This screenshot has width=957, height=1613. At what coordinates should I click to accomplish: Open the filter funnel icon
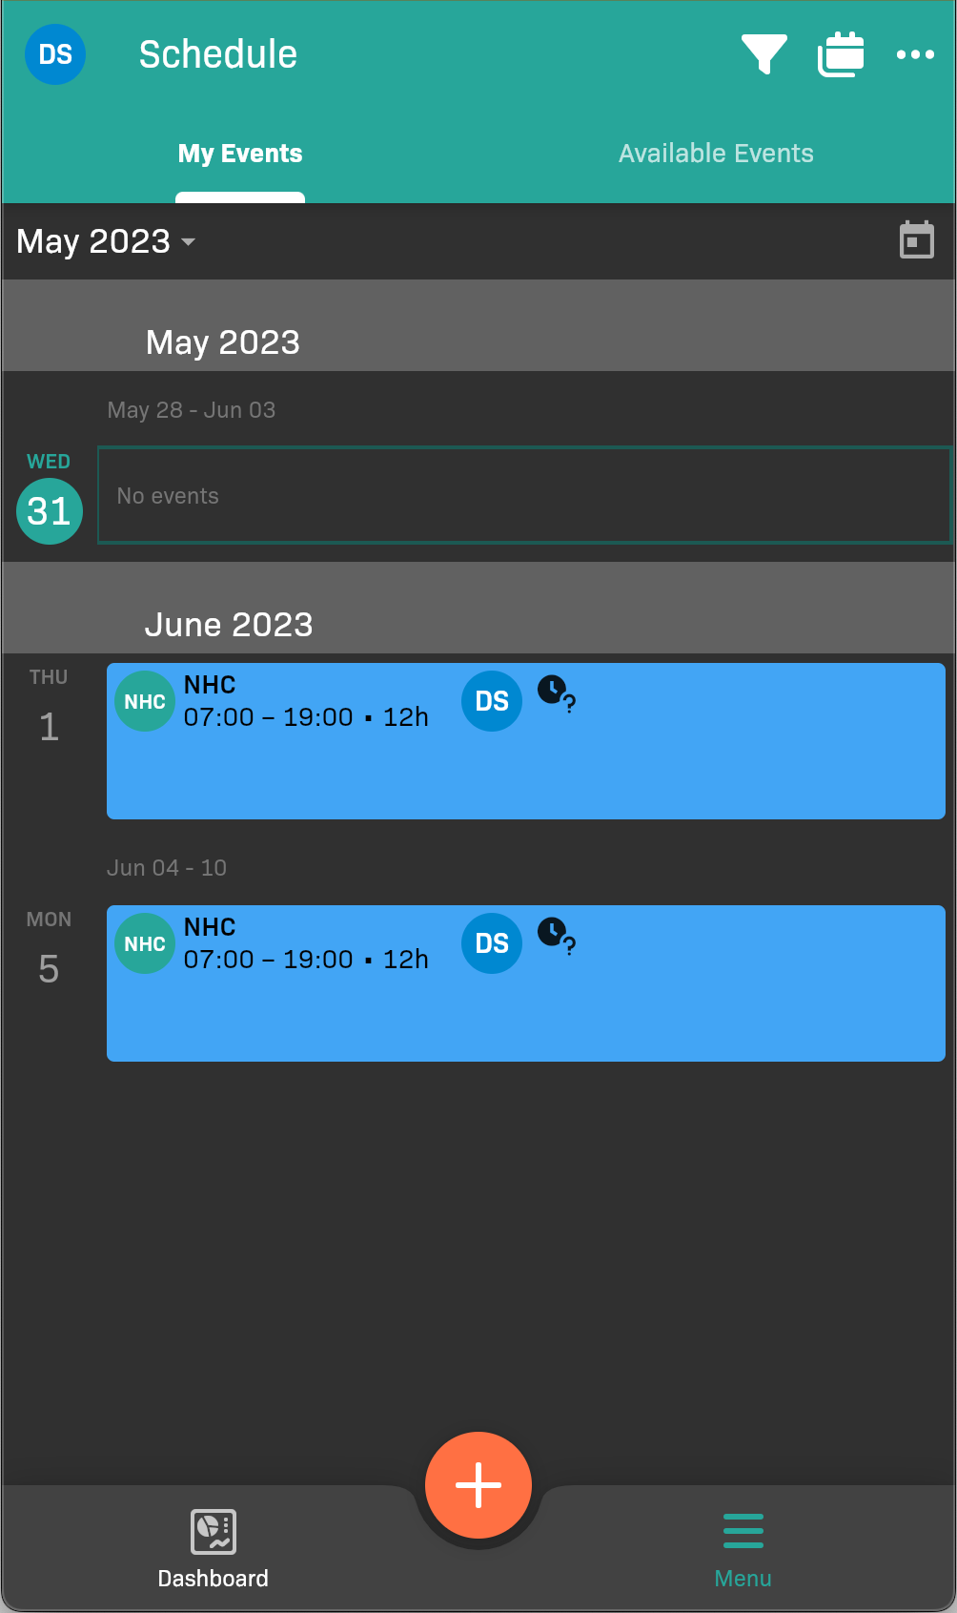tap(764, 54)
